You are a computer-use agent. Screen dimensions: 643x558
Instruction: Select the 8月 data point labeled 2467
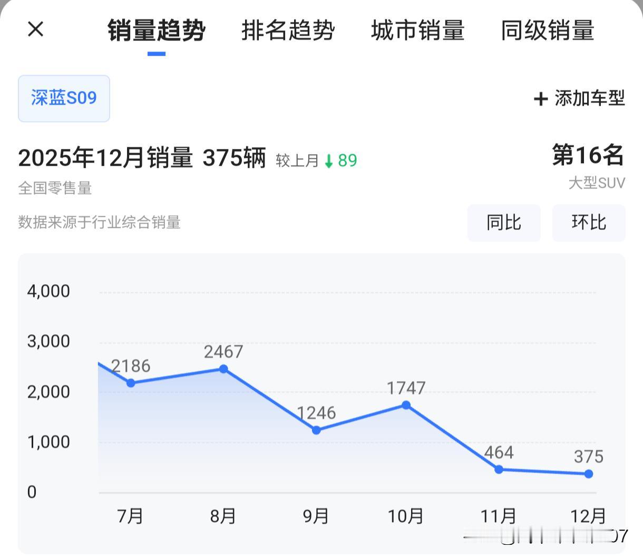click(223, 369)
